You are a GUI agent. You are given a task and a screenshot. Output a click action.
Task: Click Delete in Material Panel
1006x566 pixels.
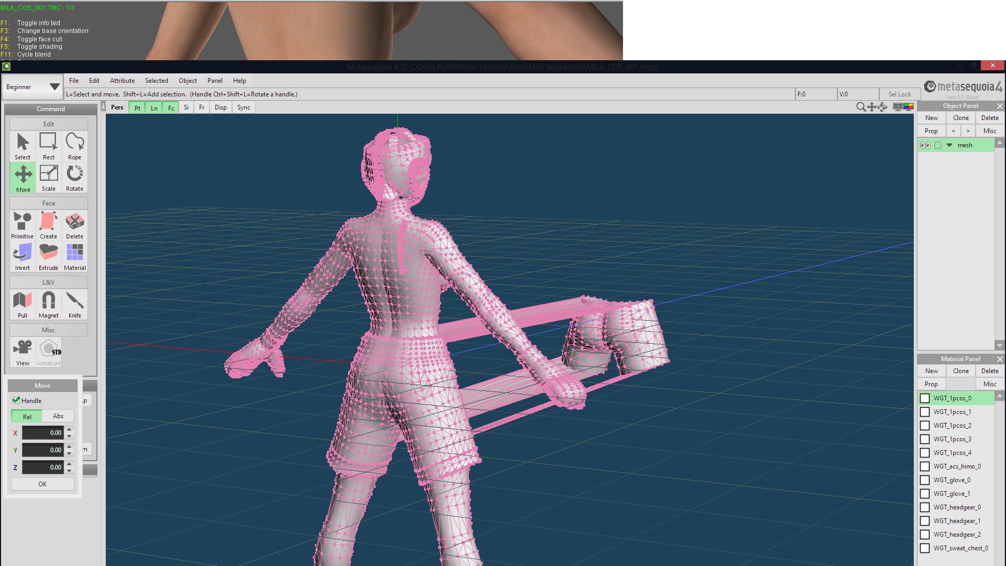coord(990,371)
